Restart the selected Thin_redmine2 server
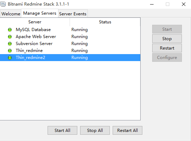 [x=167, y=48]
